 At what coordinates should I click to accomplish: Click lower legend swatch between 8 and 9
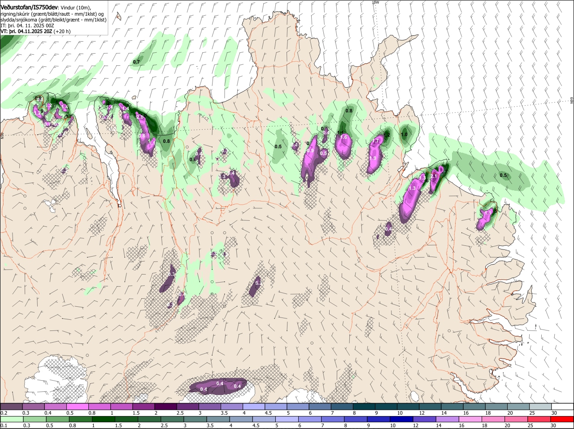point(356,419)
